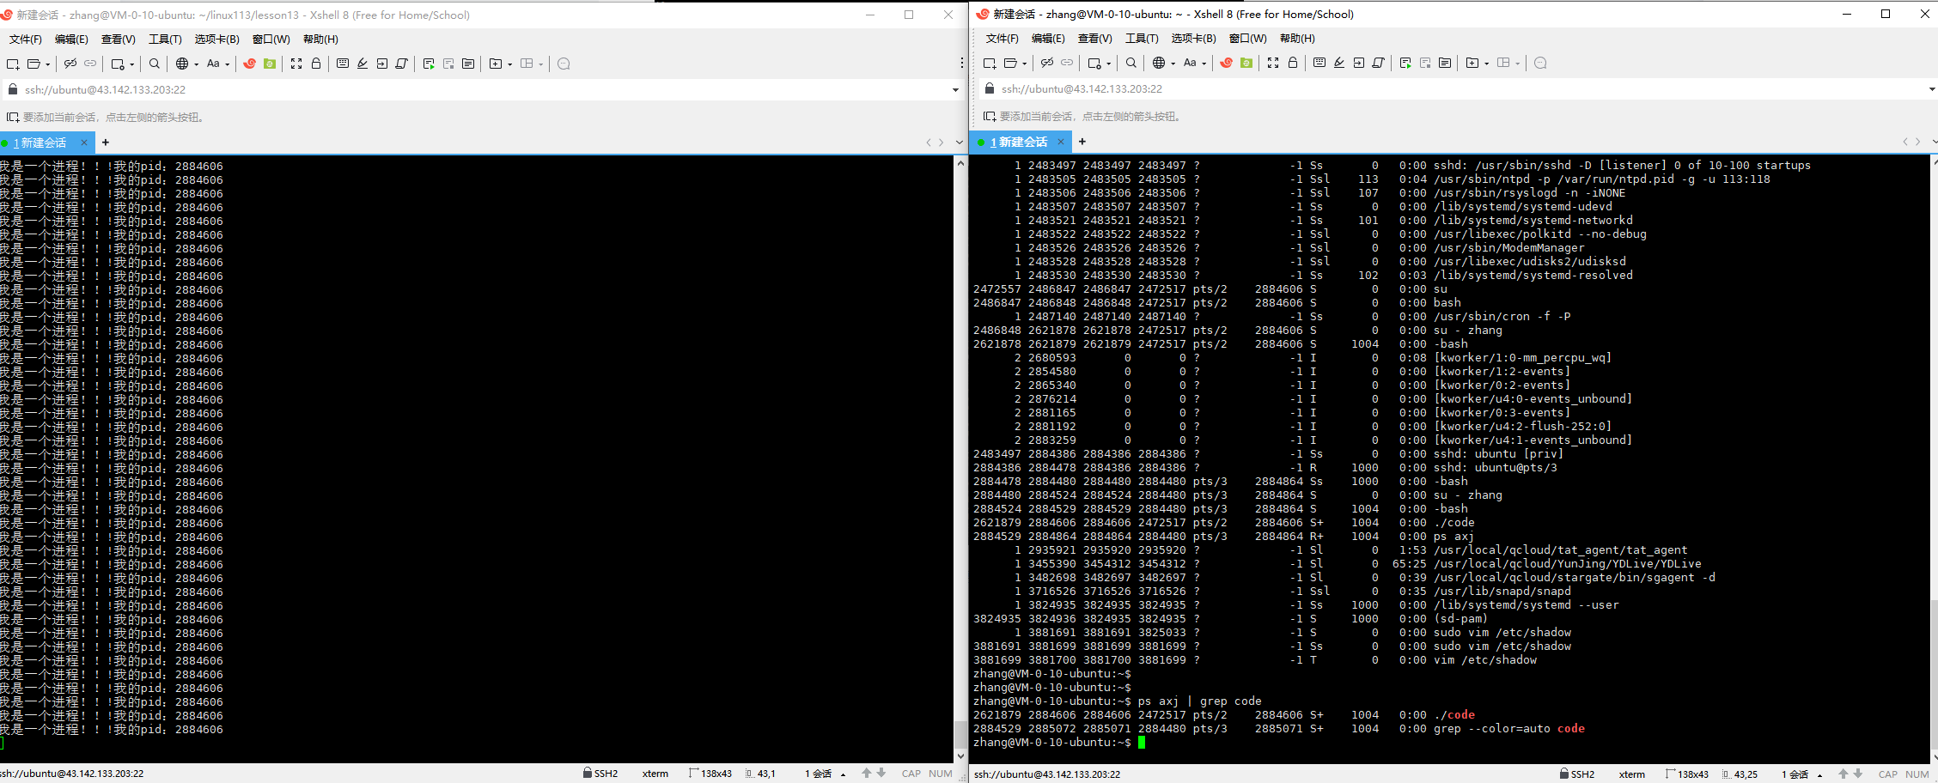Open 窗口(W) menu in right window
The height and width of the screenshot is (783, 1938).
point(1247,38)
